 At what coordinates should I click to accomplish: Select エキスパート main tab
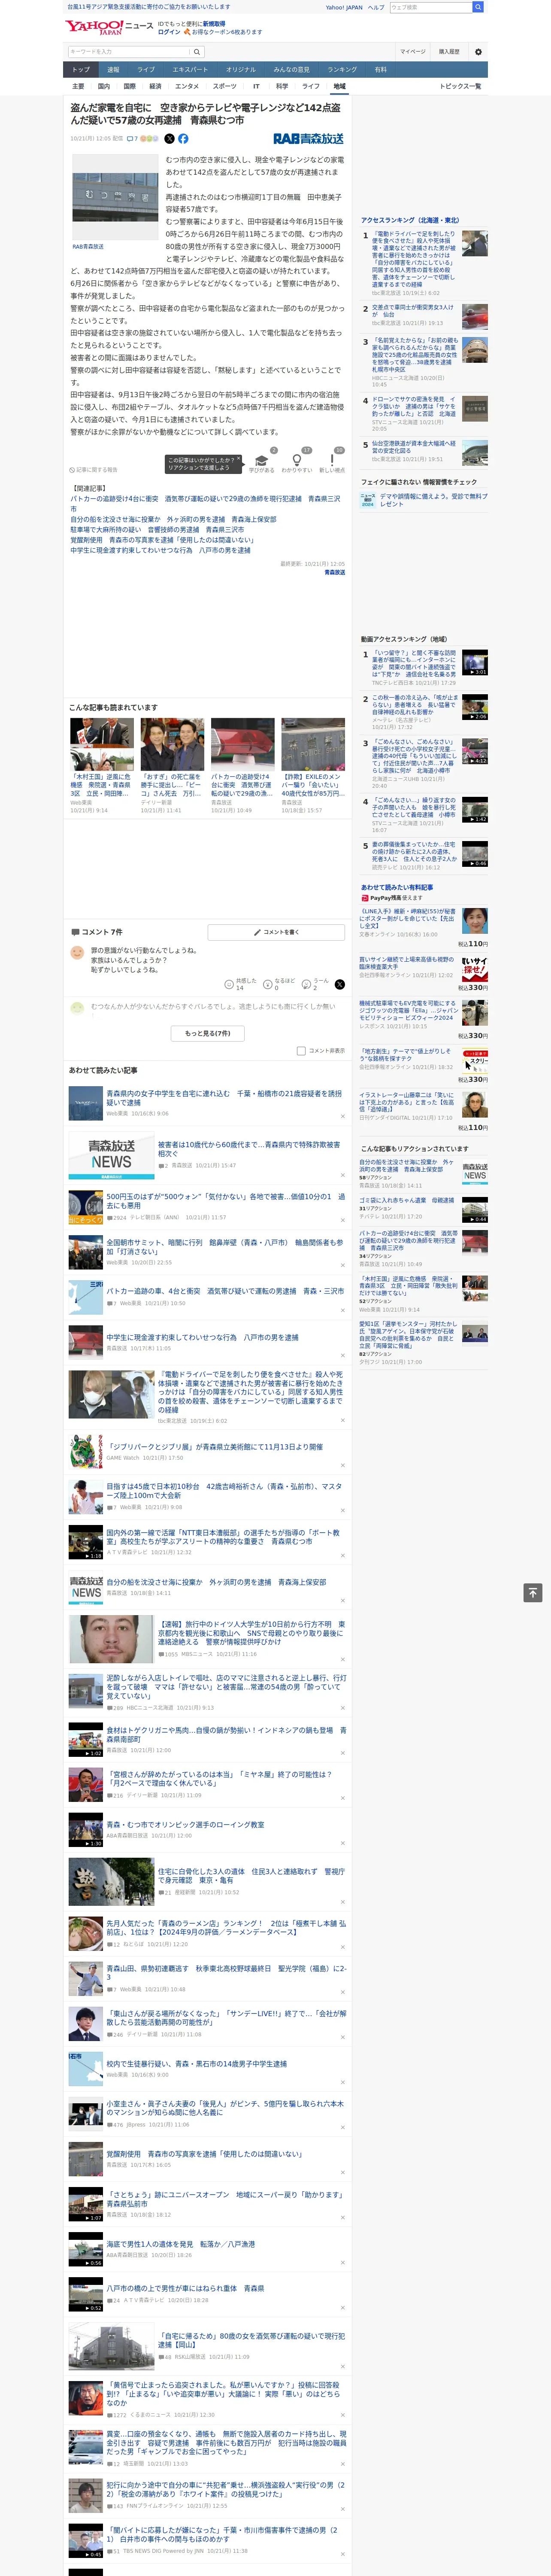pyautogui.click(x=190, y=70)
